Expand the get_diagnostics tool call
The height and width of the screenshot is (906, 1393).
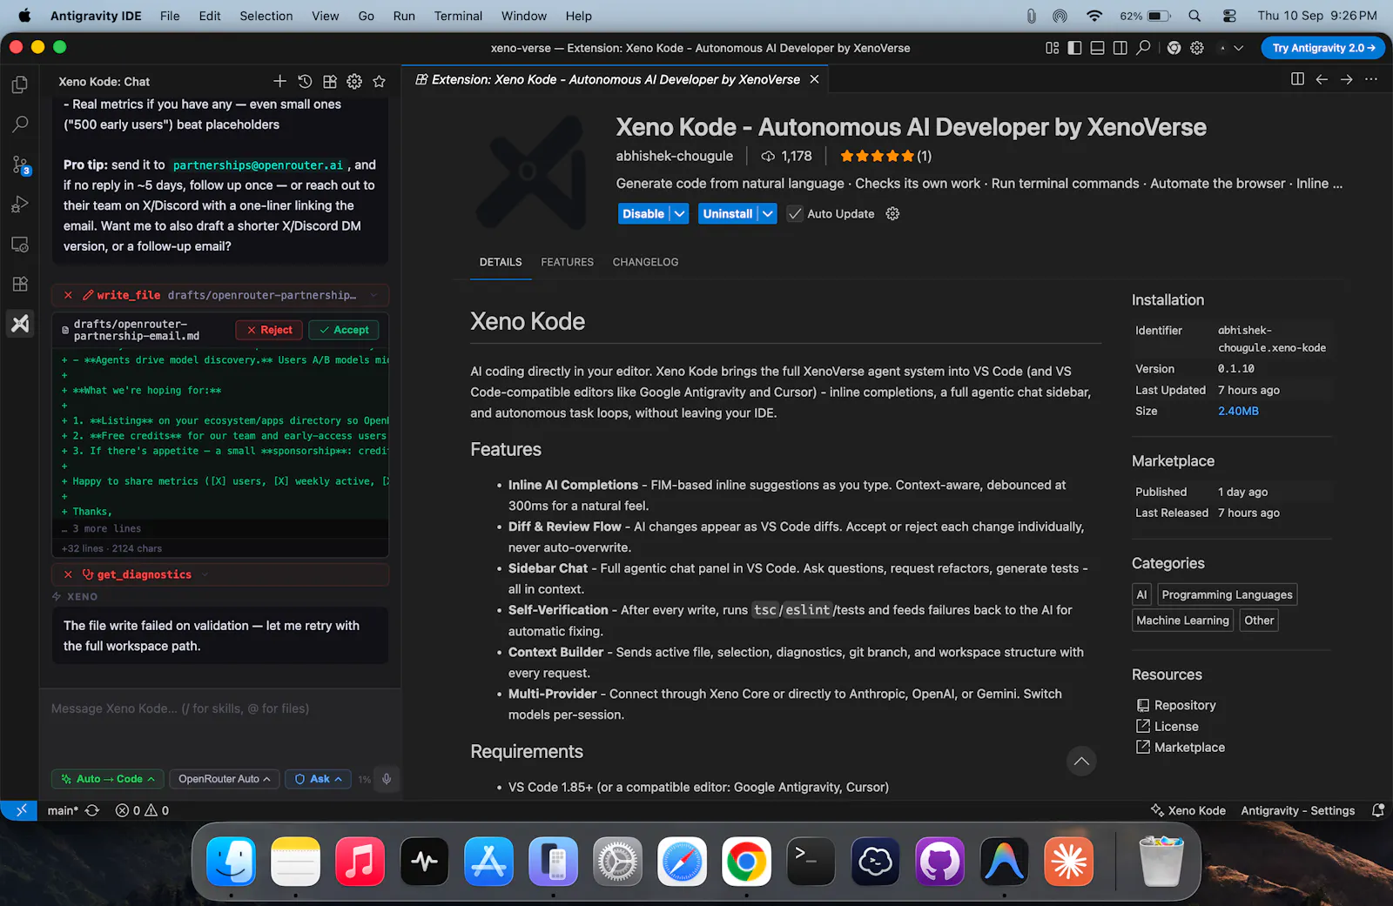click(205, 574)
